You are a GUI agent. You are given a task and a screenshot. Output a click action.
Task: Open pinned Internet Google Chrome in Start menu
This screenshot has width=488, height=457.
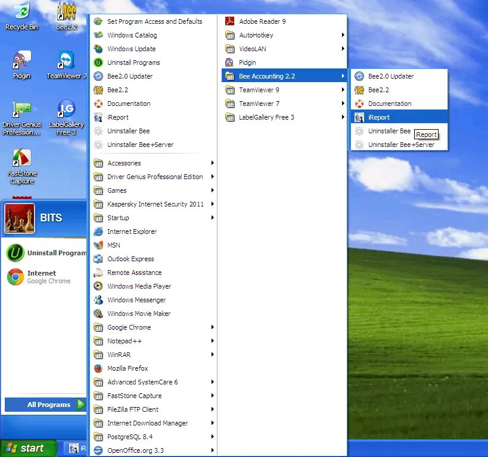[x=45, y=277]
